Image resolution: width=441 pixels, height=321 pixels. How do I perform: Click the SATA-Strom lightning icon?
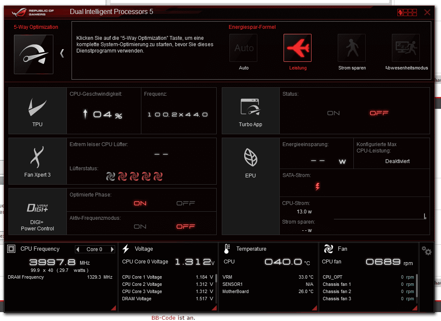click(317, 186)
